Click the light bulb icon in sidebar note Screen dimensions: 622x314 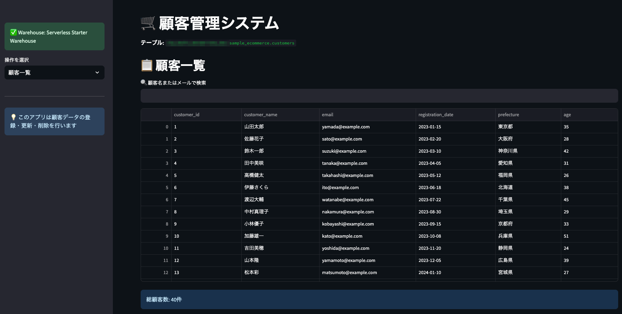(14, 117)
